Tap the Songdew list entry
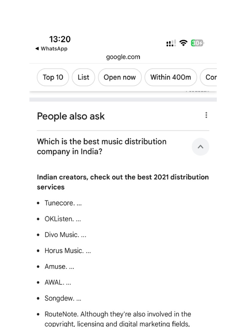Image resolution: width=245 pixels, height=327 pixels. click(63, 298)
